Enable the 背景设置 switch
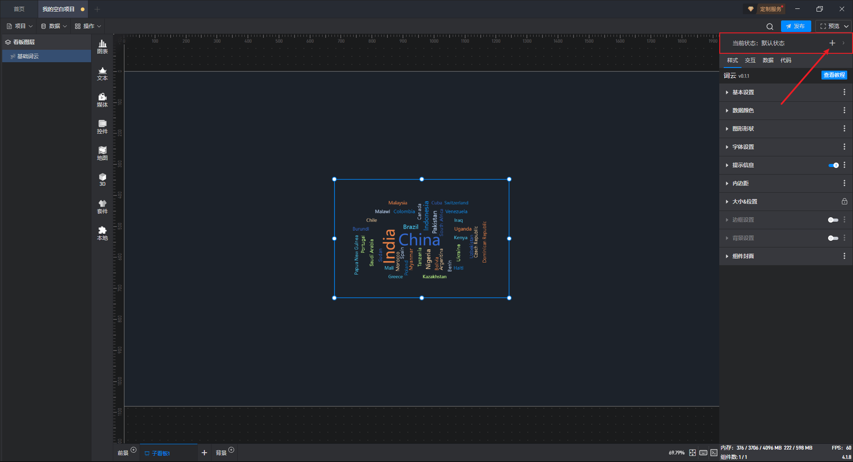This screenshot has height=462, width=853. click(x=833, y=238)
